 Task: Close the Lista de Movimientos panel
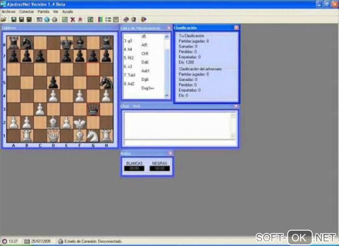[x=169, y=28]
